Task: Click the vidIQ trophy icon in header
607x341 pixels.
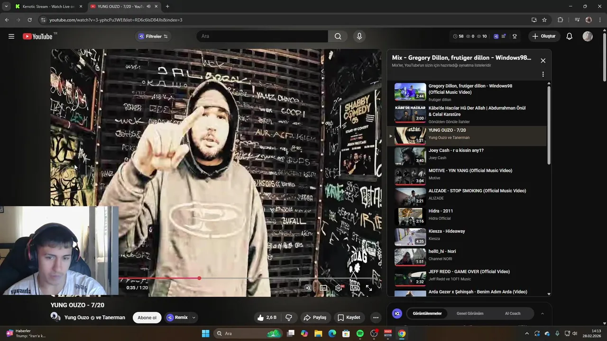Action: [515, 36]
